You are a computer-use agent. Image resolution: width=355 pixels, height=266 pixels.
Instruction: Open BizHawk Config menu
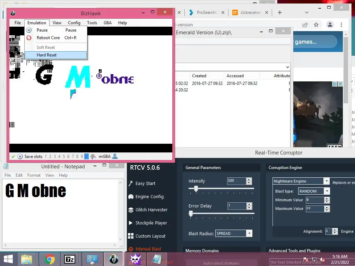coord(74,23)
